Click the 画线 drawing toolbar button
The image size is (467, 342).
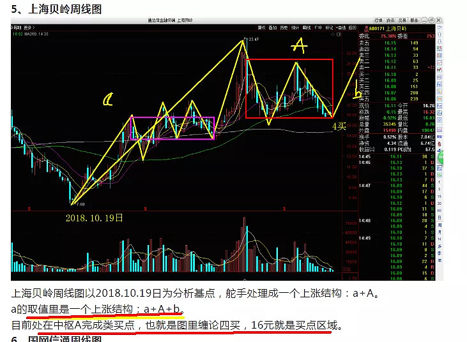click(307, 27)
